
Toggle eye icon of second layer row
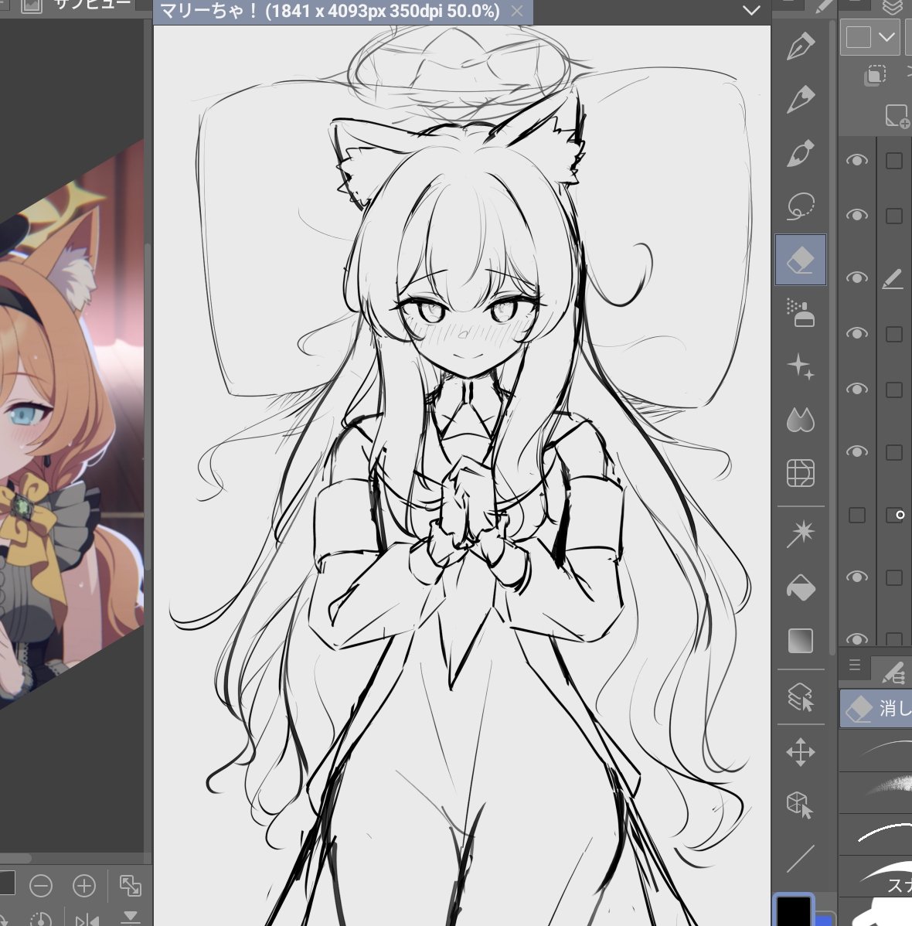[856, 215]
